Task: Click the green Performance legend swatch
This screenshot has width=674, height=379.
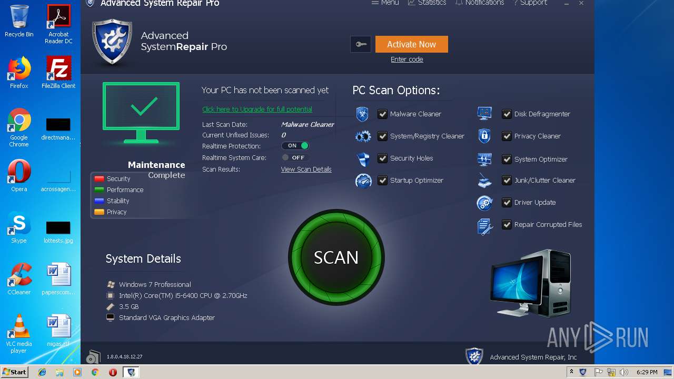Action: pyautogui.click(x=99, y=190)
